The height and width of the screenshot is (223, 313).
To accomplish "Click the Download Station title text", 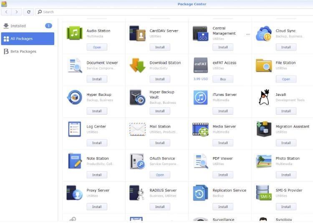I will coord(165,63).
